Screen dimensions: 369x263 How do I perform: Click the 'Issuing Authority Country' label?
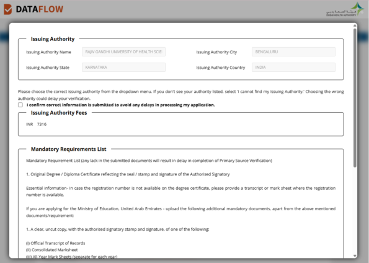[221, 68]
